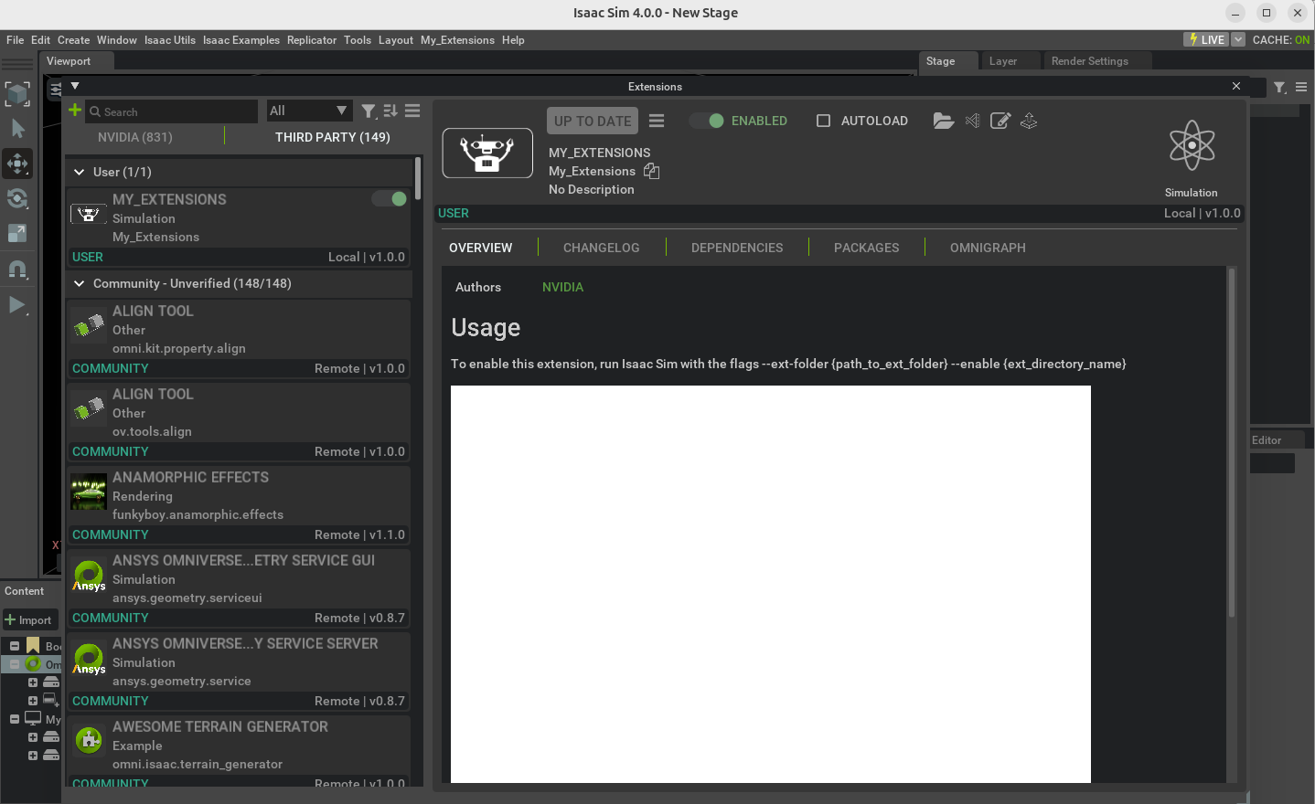Click the extensions Search field

click(x=172, y=111)
